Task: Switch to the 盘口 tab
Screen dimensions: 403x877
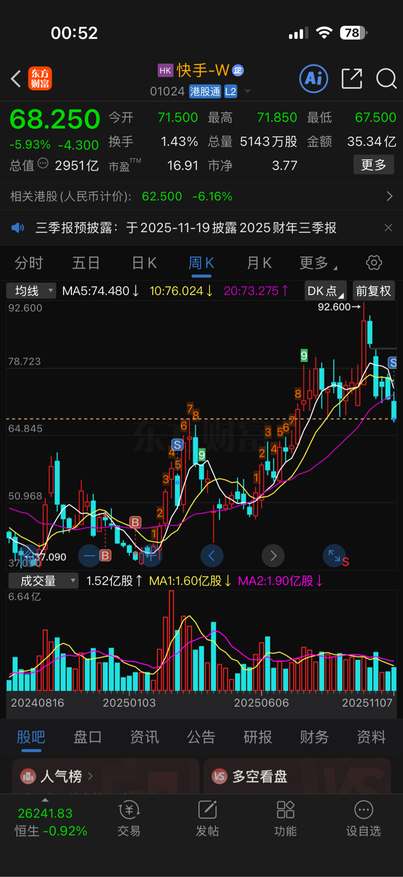Action: (88, 737)
